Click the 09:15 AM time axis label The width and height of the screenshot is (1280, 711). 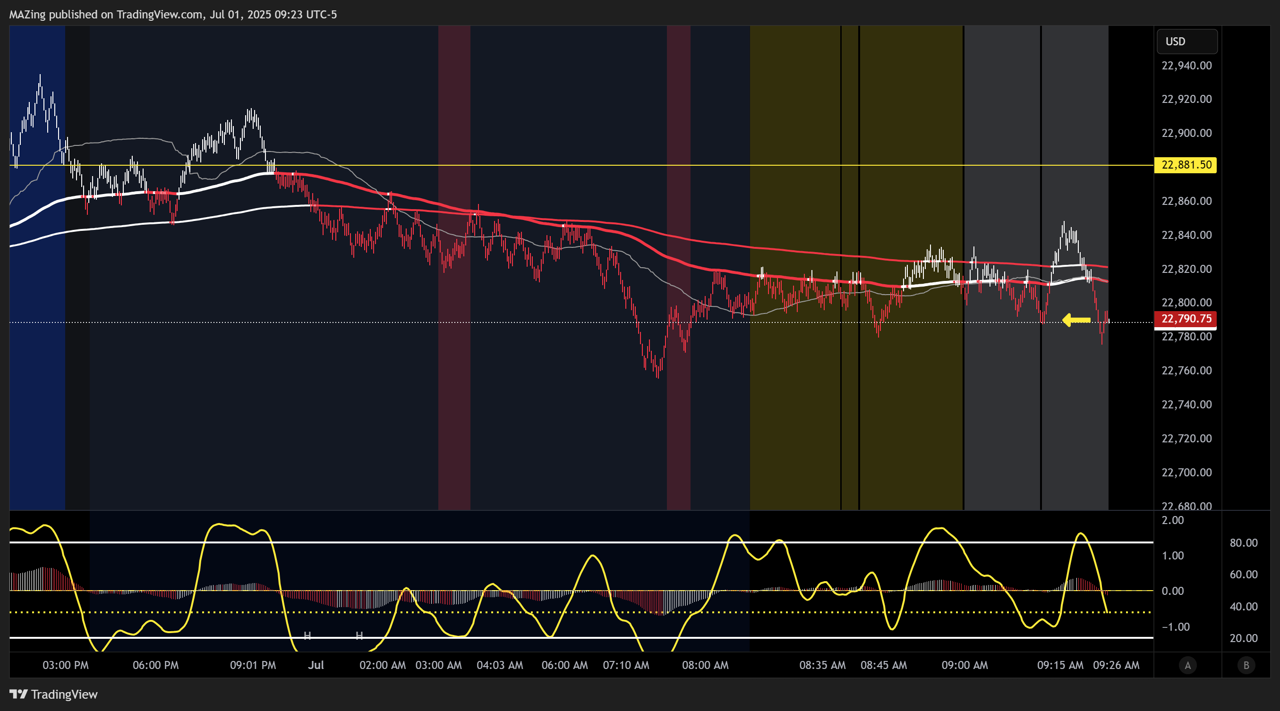tap(1060, 665)
